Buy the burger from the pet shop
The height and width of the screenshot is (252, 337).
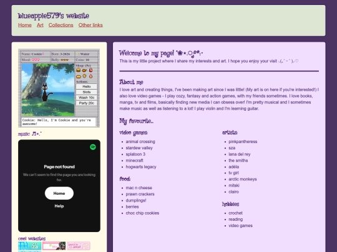click(78, 70)
